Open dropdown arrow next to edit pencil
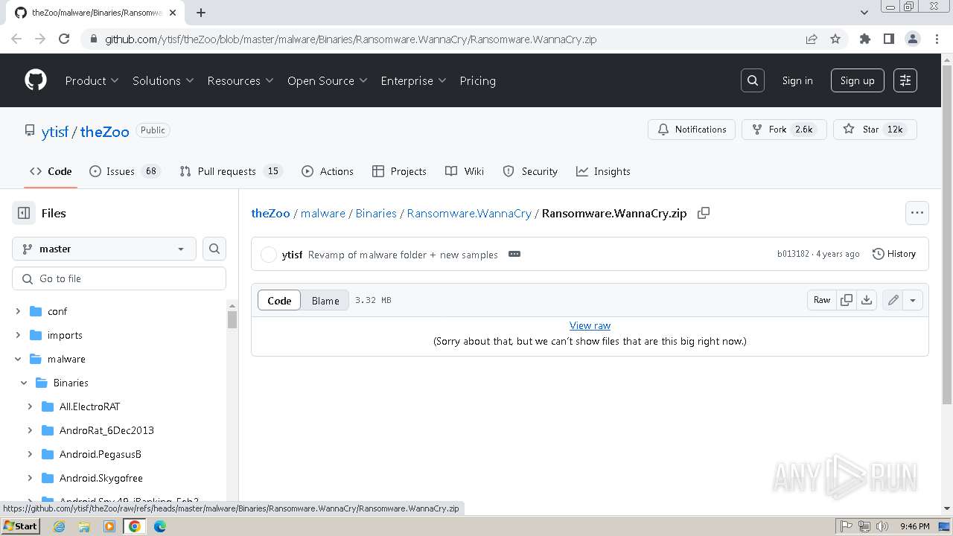The width and height of the screenshot is (953, 536). click(x=913, y=300)
